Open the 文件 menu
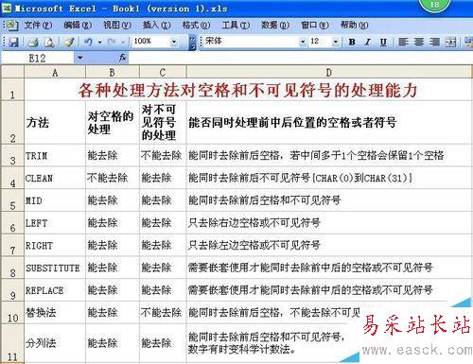The height and width of the screenshot is (364, 473). pyautogui.click(x=38, y=25)
